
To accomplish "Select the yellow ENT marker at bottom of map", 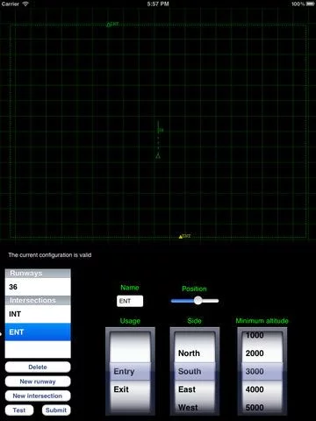I will click(184, 236).
